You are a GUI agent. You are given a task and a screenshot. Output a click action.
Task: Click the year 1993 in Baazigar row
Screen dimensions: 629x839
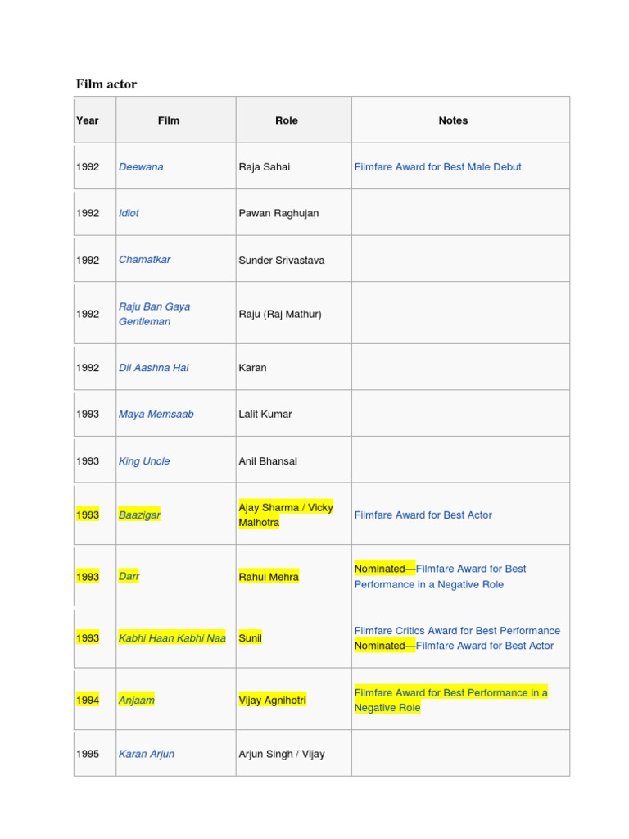coord(88,515)
